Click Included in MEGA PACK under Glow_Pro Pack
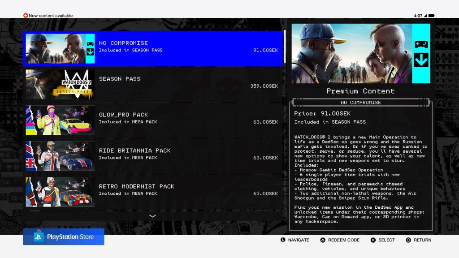 click(128, 122)
